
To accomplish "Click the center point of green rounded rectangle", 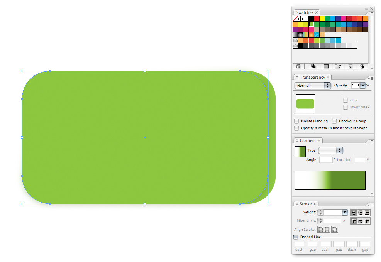I will 145,137.
